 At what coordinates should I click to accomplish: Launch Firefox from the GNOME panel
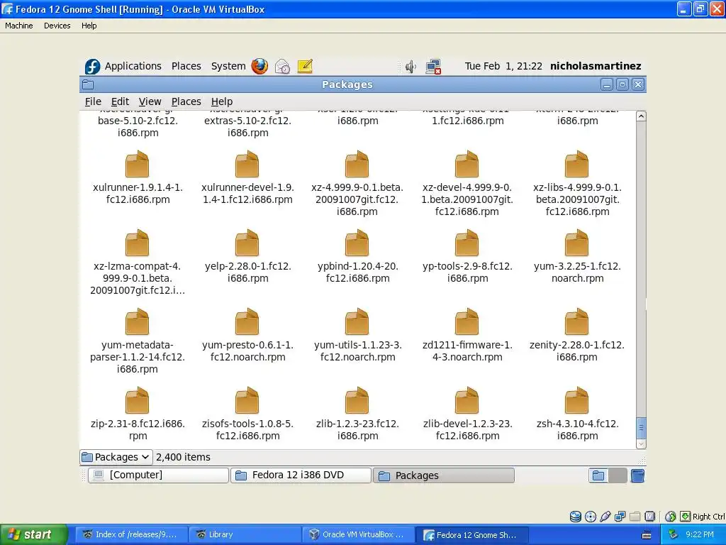coord(259,66)
